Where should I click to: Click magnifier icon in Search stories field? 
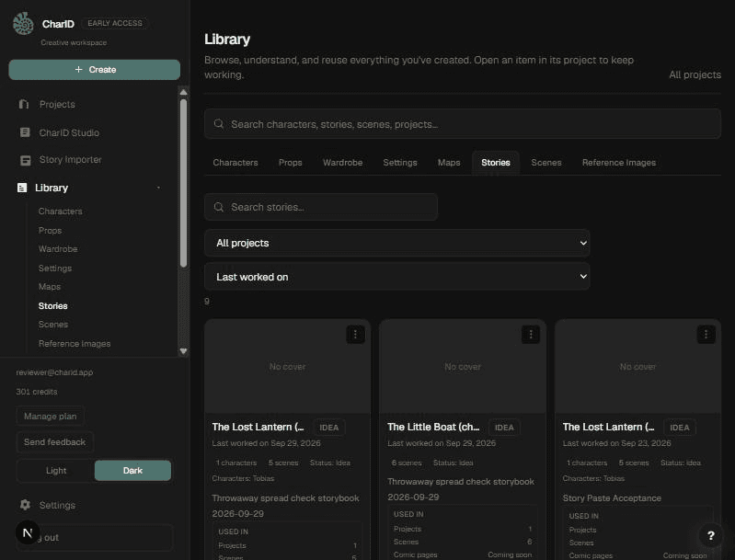click(219, 207)
